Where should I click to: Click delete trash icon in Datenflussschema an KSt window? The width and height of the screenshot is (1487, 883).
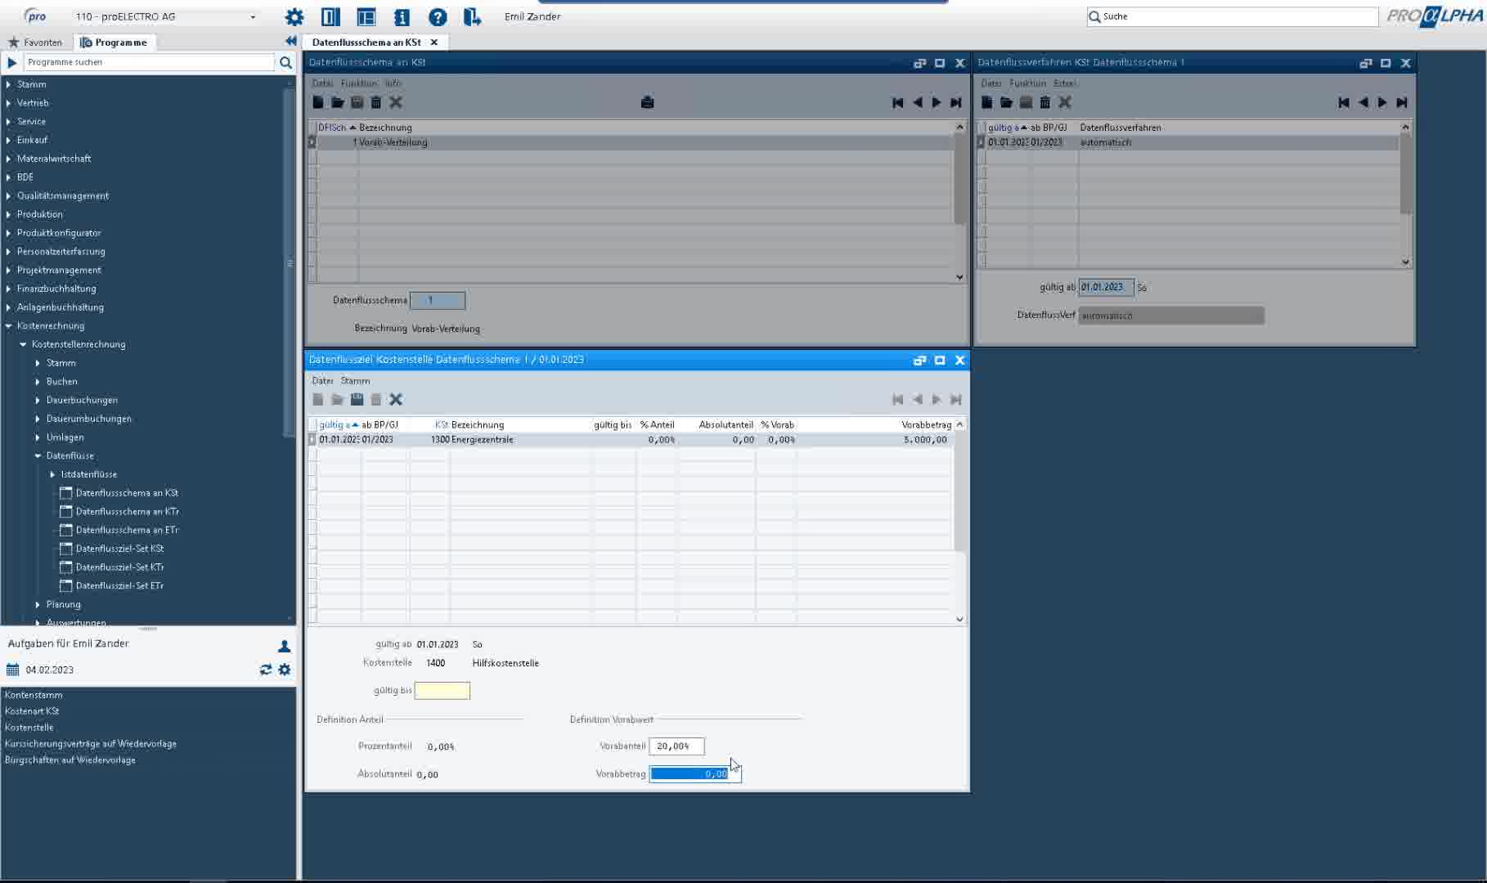point(376,102)
